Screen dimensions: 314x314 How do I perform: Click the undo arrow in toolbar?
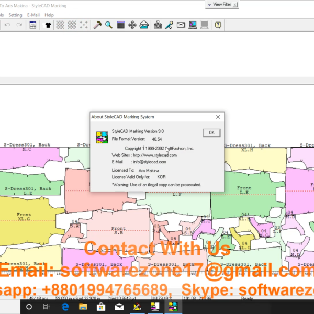point(7,25)
